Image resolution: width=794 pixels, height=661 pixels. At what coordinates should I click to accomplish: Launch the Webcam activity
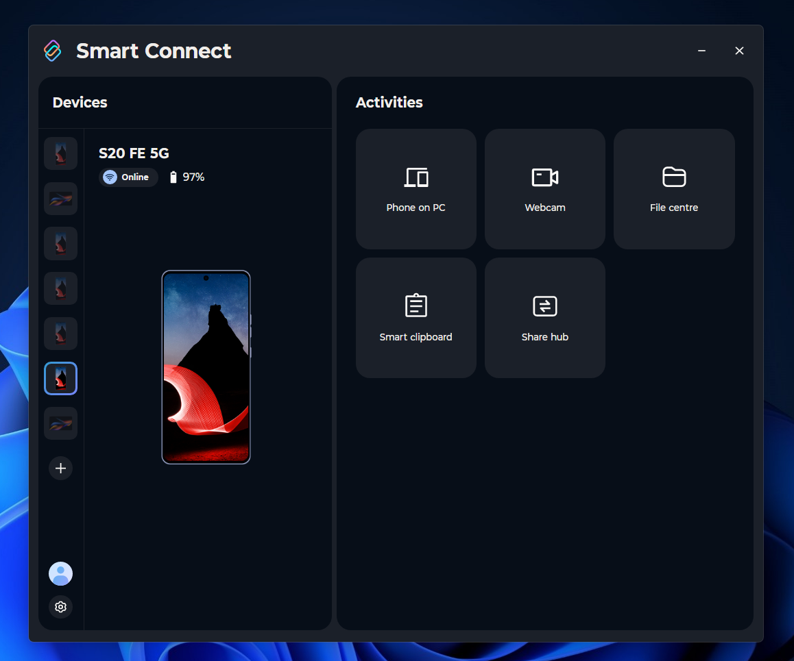545,188
